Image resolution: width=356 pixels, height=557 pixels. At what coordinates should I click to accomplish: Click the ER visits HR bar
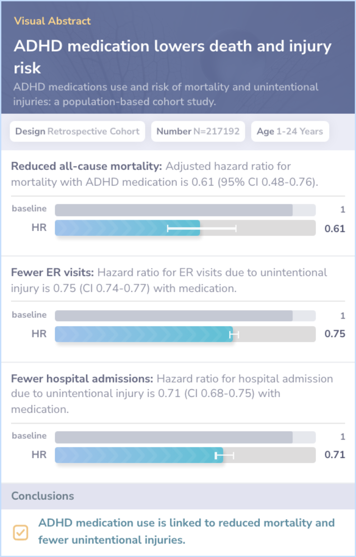[144, 334]
